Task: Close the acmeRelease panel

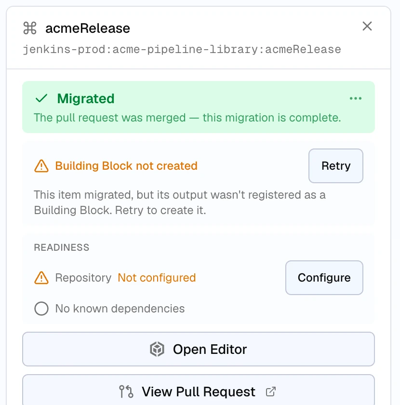Action: click(367, 26)
